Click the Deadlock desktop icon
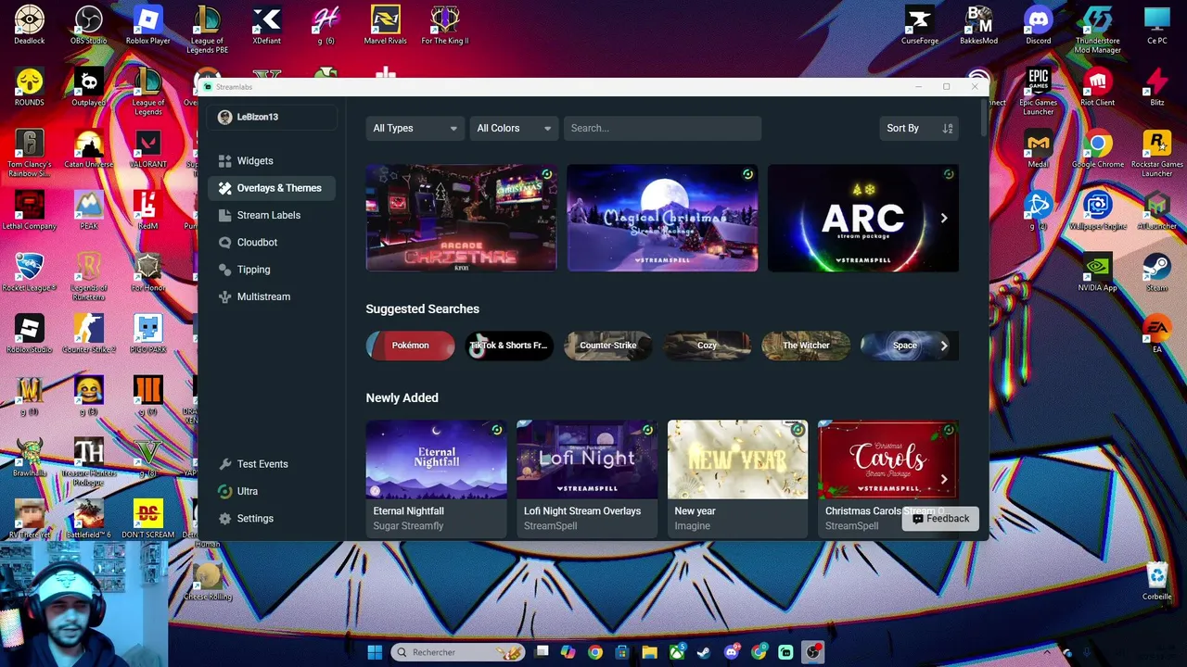1187x667 pixels. coord(30,25)
